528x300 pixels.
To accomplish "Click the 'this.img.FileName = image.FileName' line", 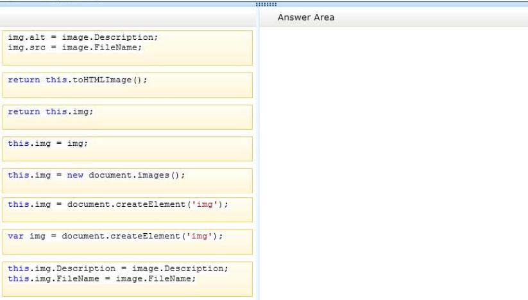I will click(102, 279).
